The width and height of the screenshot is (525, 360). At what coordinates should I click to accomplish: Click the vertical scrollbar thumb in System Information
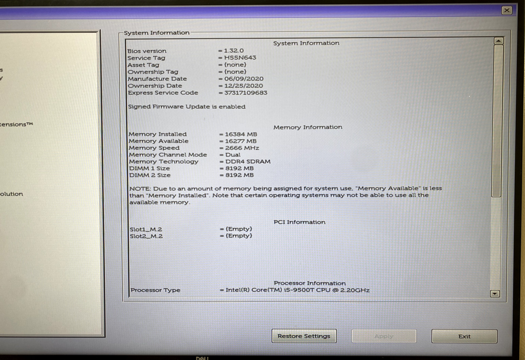click(497, 121)
